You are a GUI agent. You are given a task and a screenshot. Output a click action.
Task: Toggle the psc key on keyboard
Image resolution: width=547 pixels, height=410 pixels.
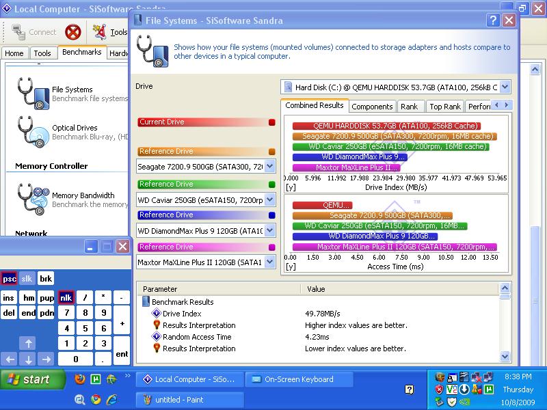[x=9, y=279]
